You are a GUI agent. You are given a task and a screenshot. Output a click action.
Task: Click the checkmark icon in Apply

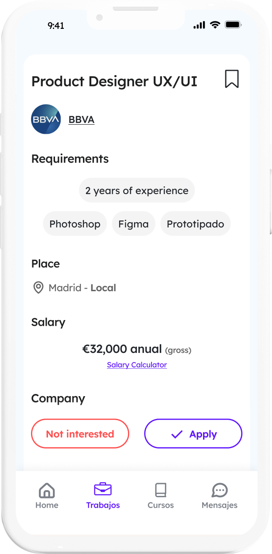click(177, 434)
